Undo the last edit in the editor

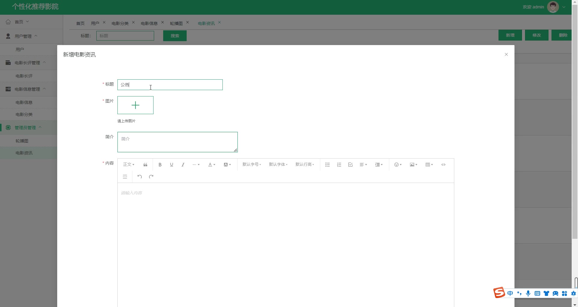(x=140, y=177)
